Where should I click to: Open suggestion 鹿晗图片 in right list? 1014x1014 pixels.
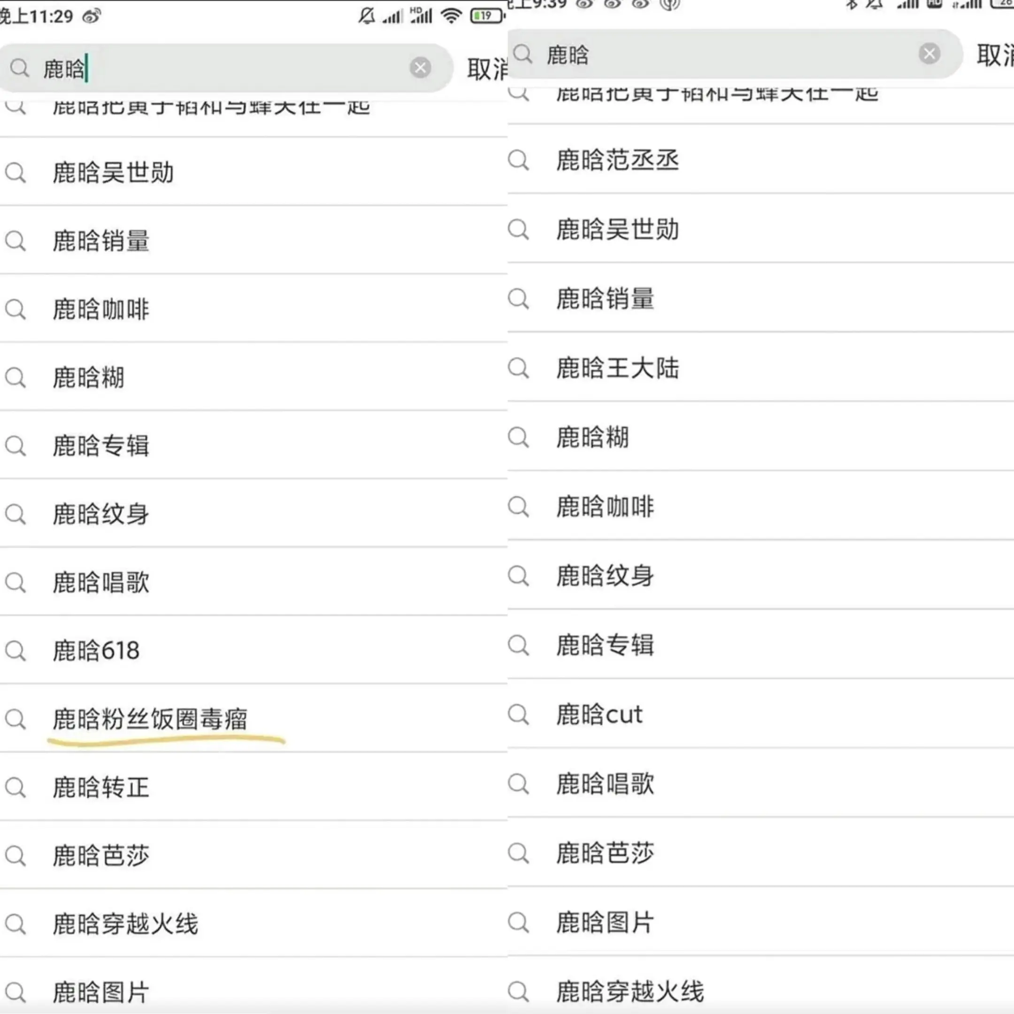[x=605, y=922]
